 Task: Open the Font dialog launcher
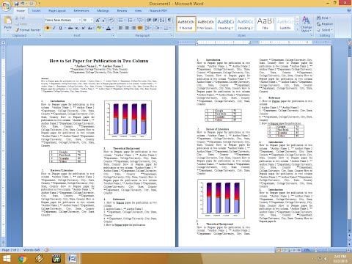pos(113,35)
